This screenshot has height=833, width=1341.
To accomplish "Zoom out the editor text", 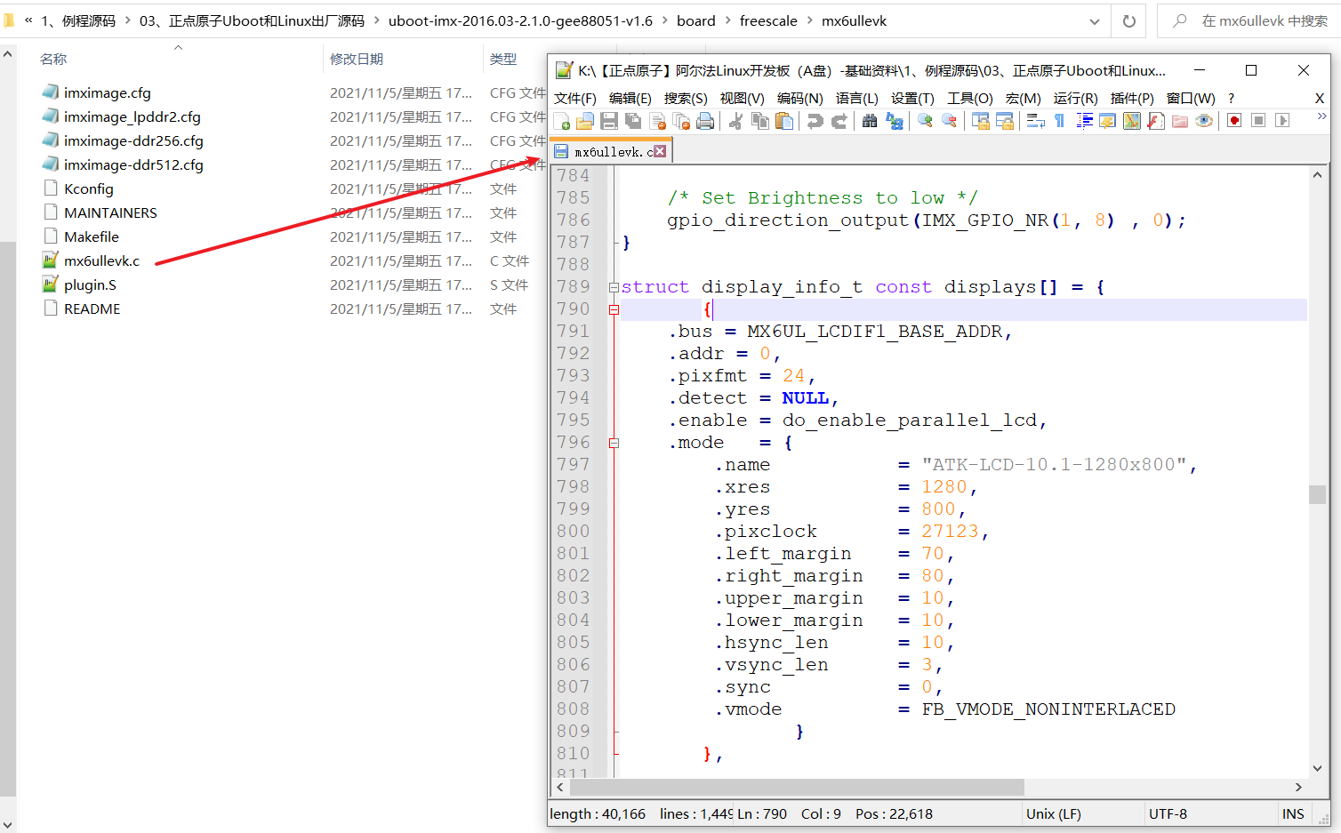I will tap(949, 121).
